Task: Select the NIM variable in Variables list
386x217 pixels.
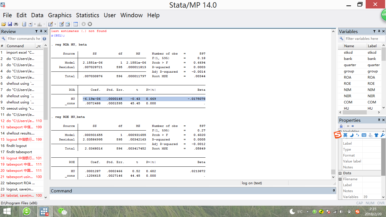Action: coord(348,90)
